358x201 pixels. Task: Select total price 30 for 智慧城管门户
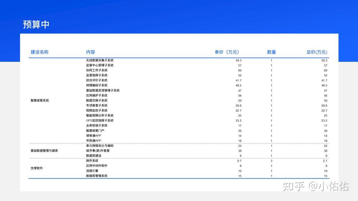coord(326,131)
